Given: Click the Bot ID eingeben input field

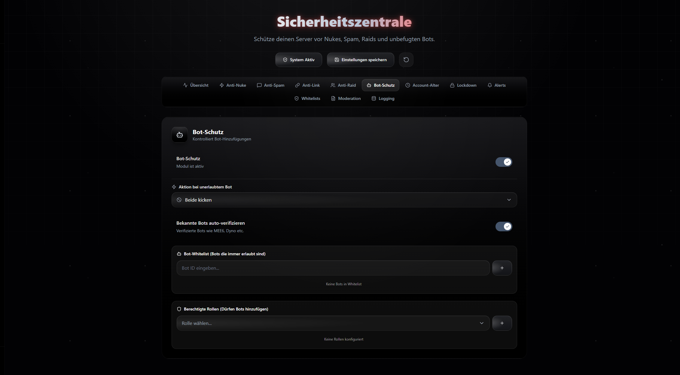Looking at the screenshot, I should [333, 268].
